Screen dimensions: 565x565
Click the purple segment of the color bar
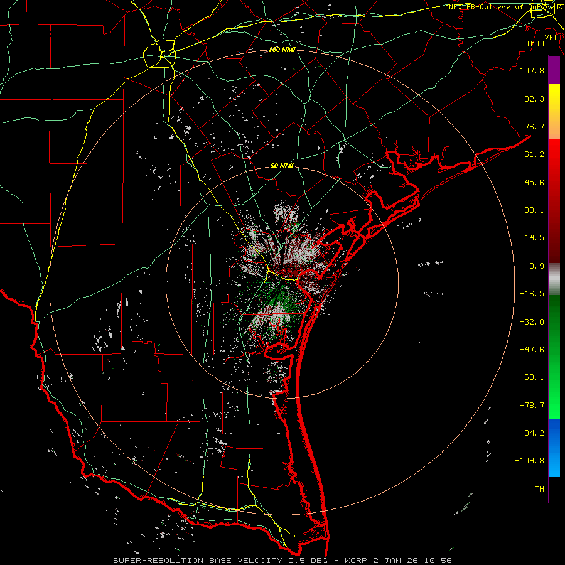[554, 70]
